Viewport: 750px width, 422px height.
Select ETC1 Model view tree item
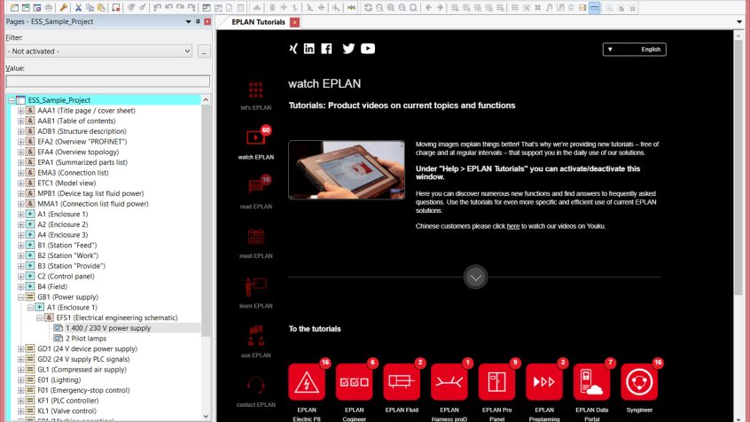click(66, 184)
